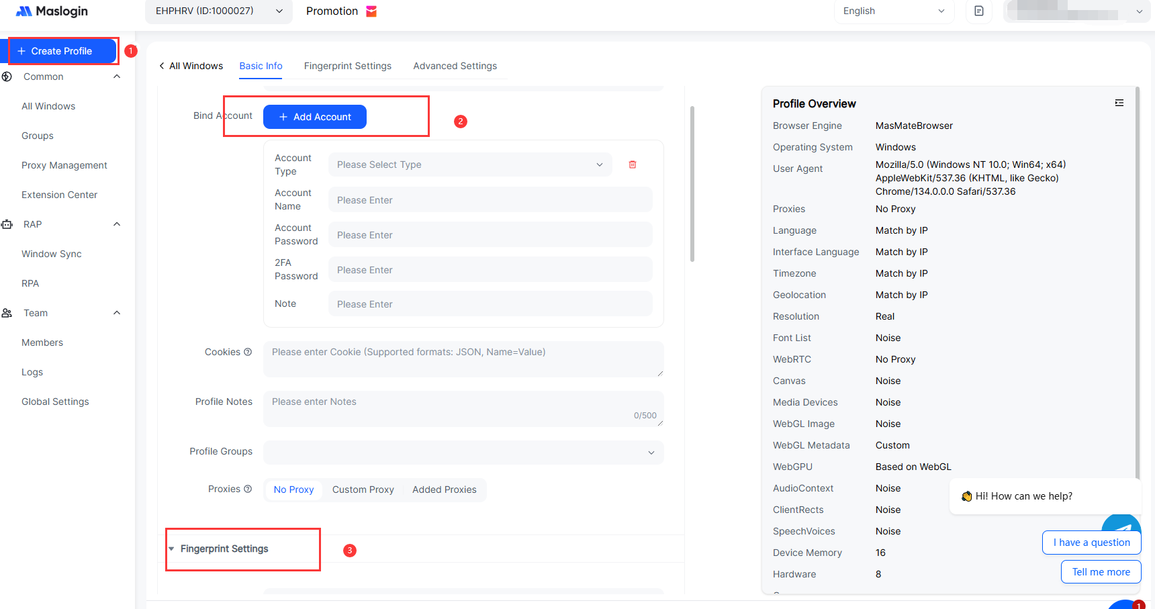Viewport: 1155px width, 609px height.
Task: Click the Add Account button
Action: [314, 117]
